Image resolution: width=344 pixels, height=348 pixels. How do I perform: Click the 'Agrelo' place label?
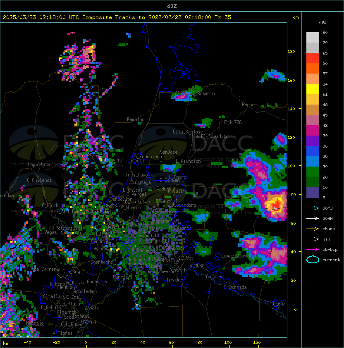pyautogui.click(x=101, y=248)
